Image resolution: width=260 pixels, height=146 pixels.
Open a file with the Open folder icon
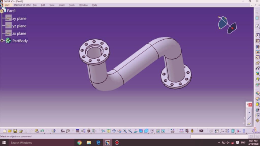10,131
